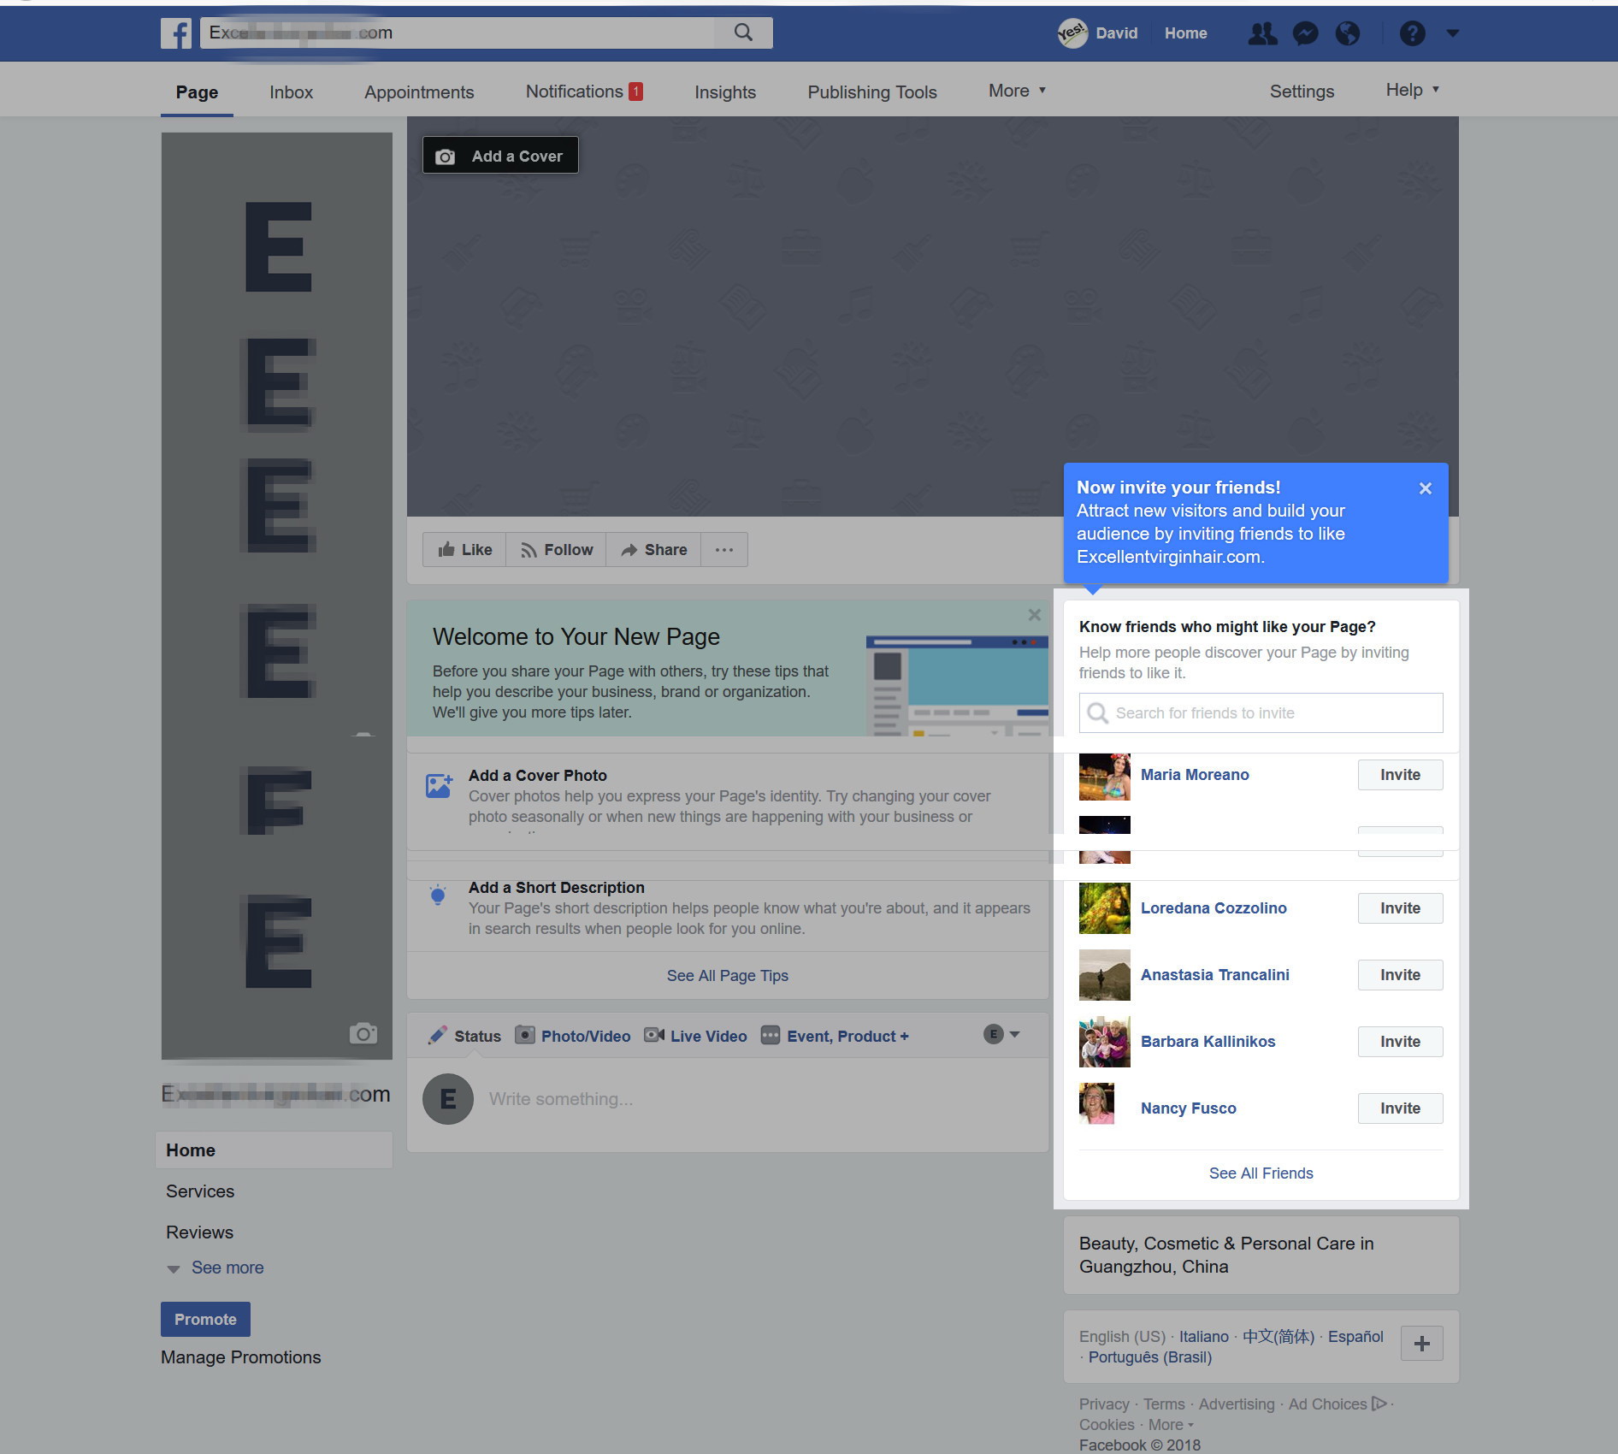Select the Status composer tab
1618x1454 pixels.
click(464, 1036)
